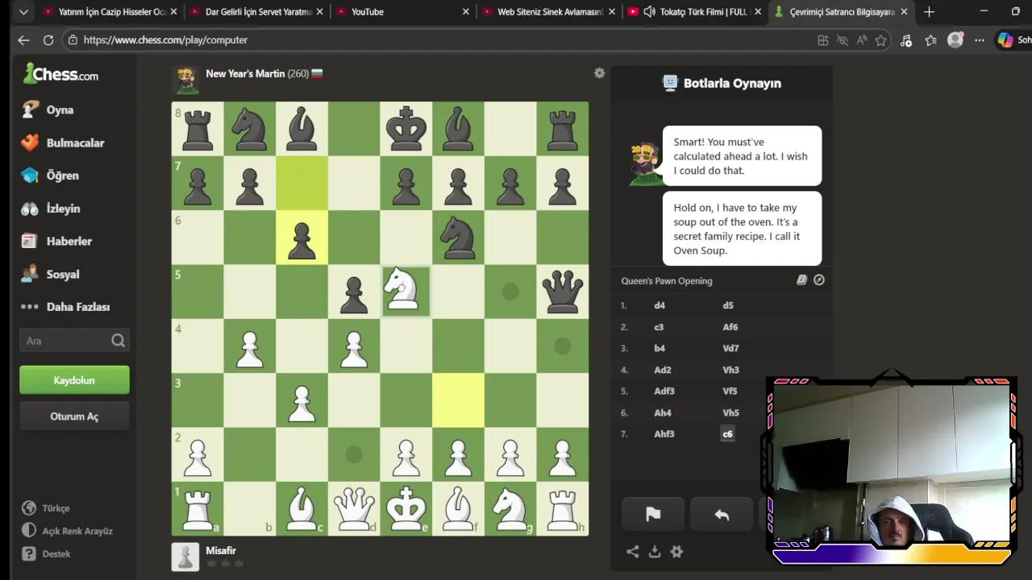Screen dimensions: 1032x580
Task: Click the round icon right of the opening book
Action: point(819,280)
